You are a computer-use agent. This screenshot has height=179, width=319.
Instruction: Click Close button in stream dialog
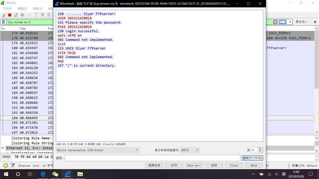tap(234, 165)
